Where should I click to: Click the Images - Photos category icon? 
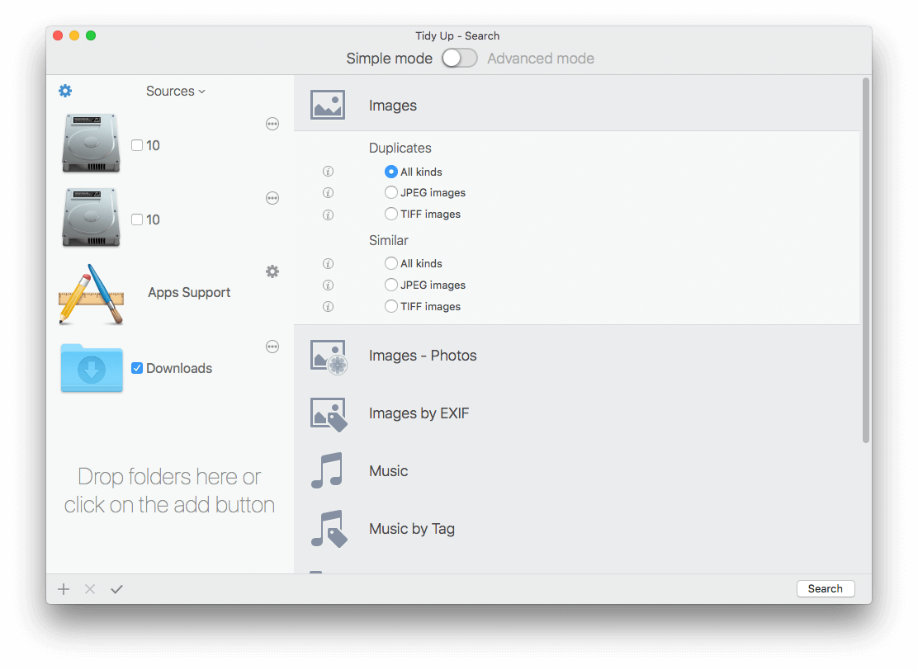click(329, 356)
